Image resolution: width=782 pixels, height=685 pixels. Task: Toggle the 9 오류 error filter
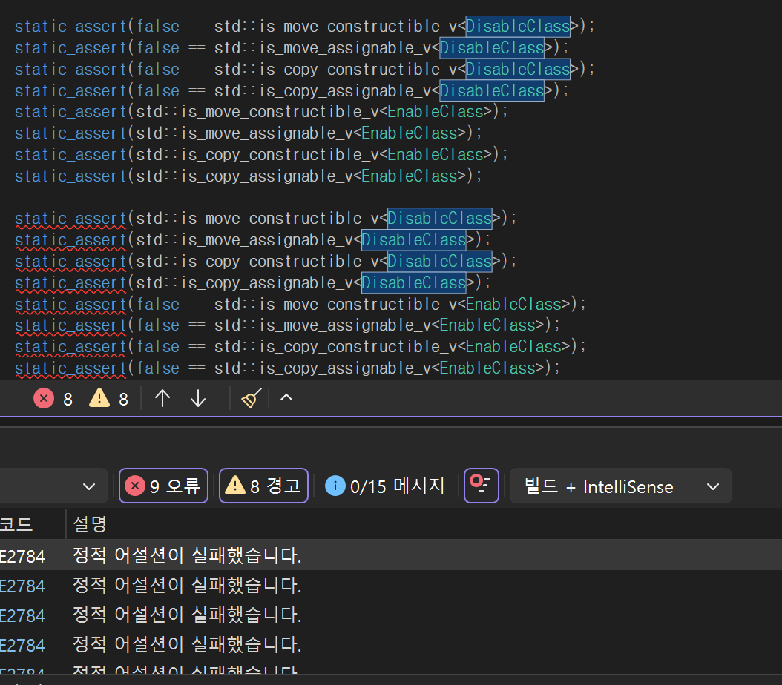[x=163, y=486]
